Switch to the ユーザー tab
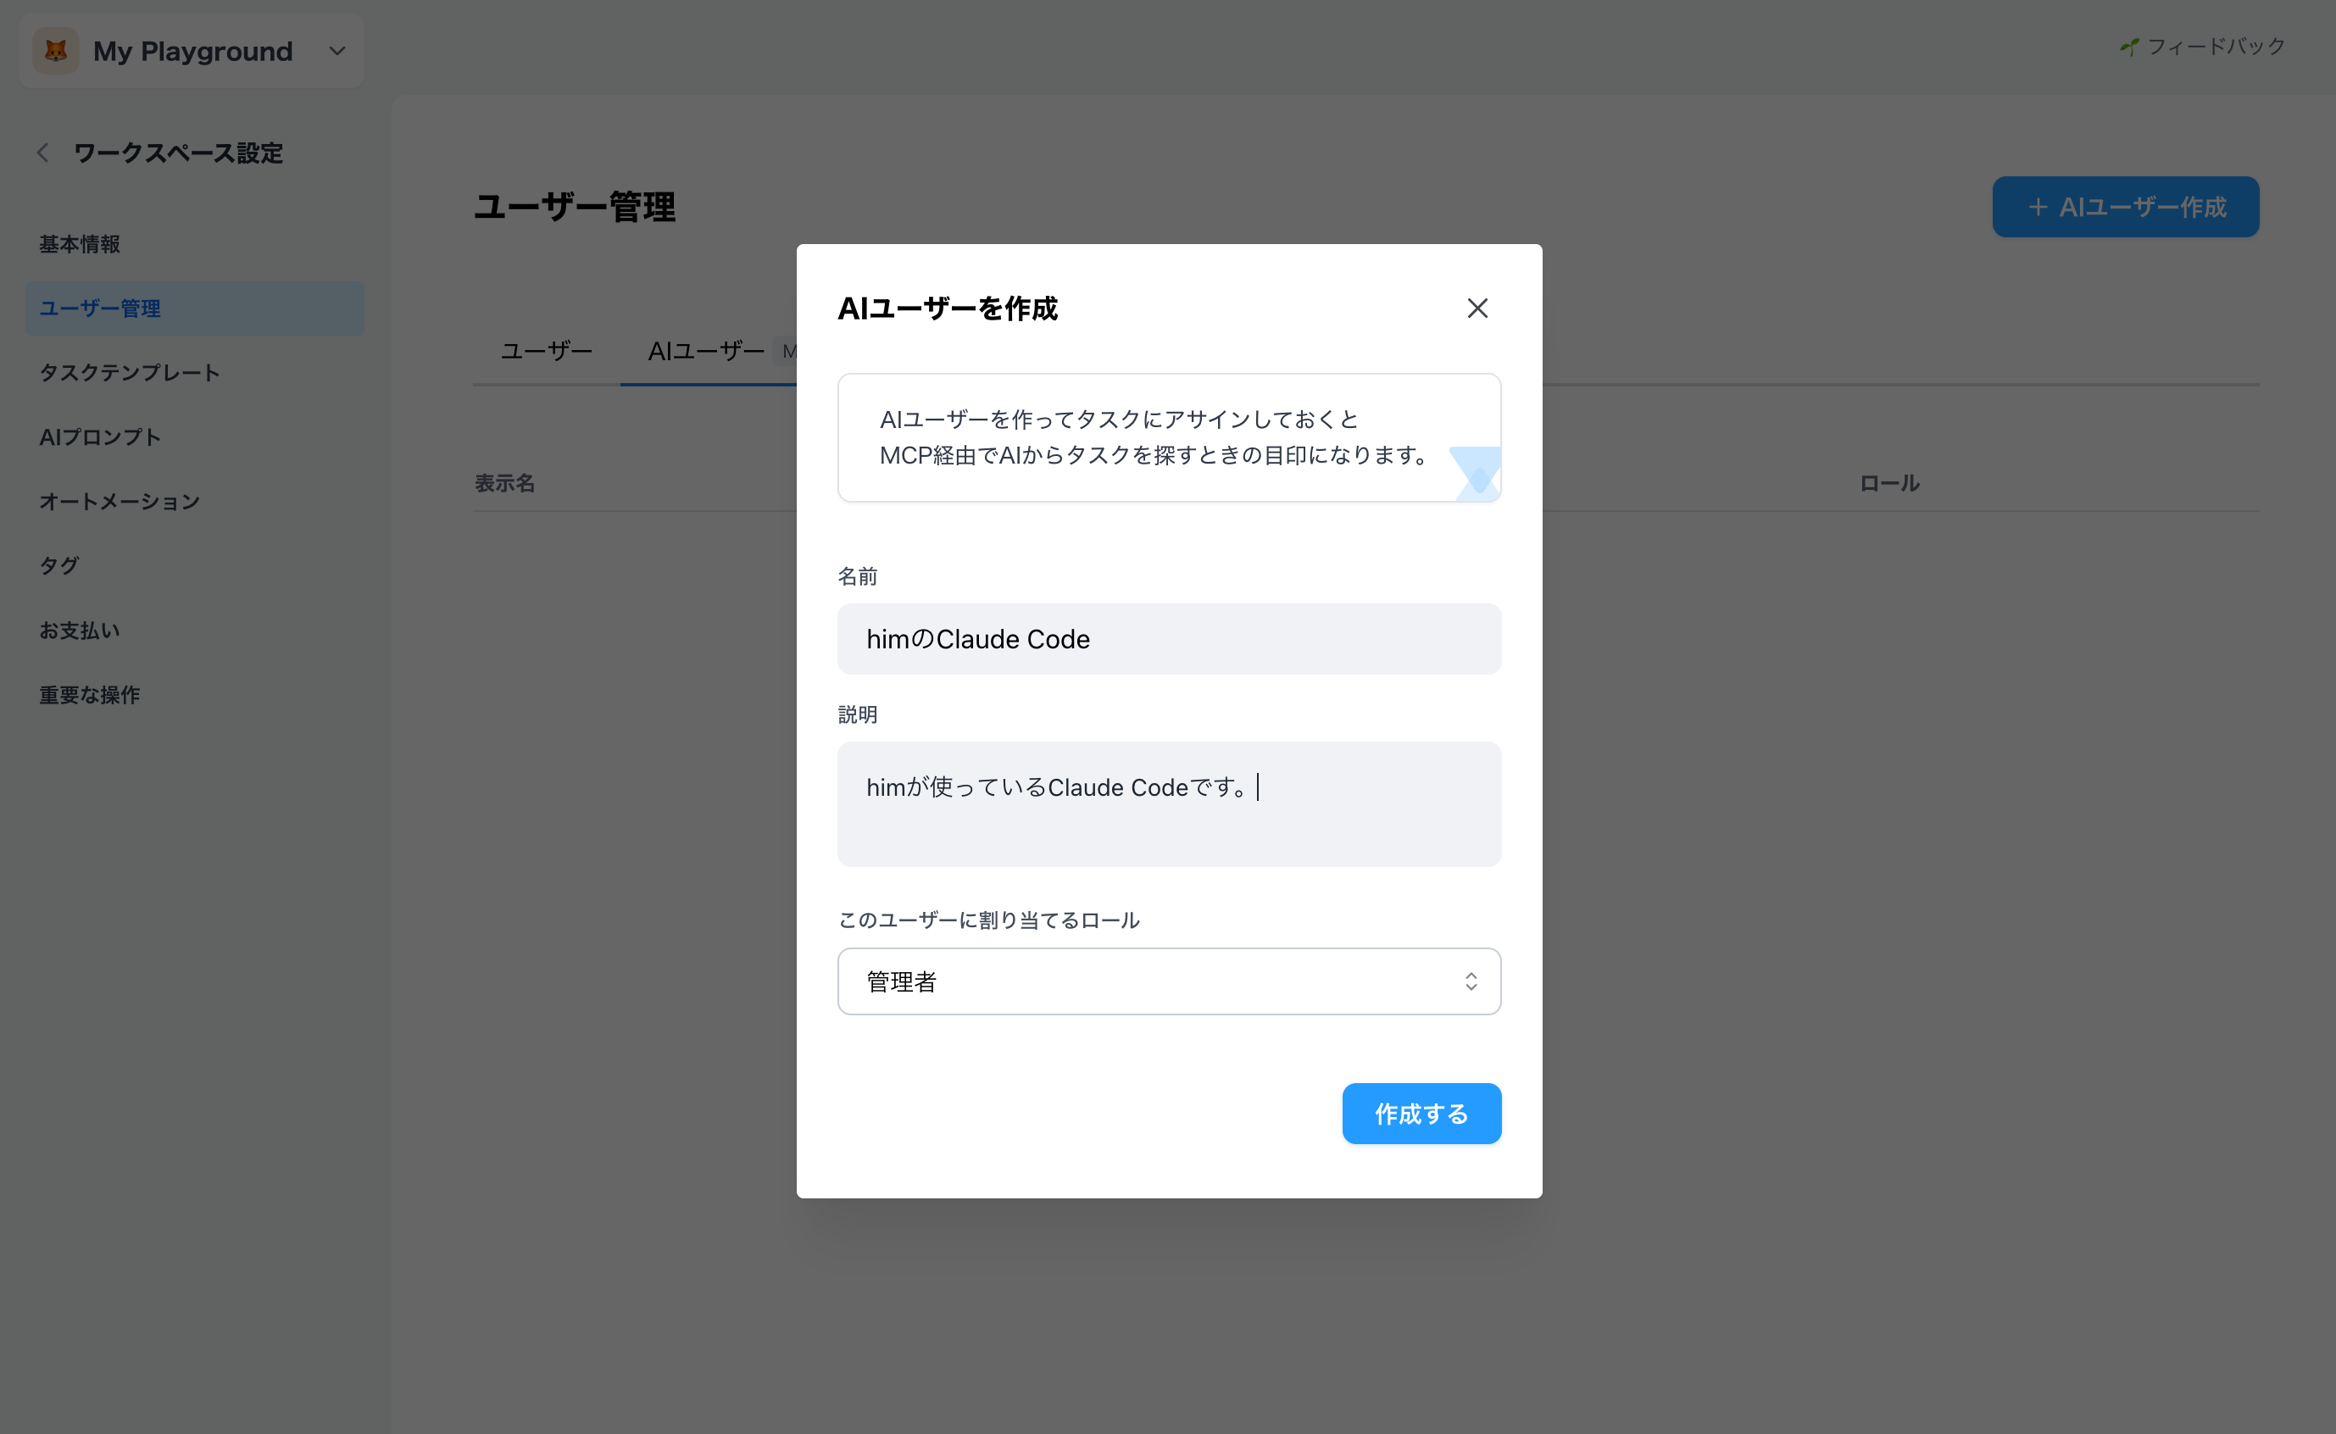 pyautogui.click(x=547, y=351)
